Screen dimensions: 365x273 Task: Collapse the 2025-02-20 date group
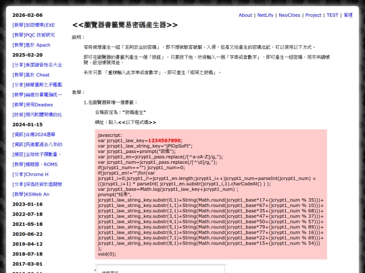(28, 55)
